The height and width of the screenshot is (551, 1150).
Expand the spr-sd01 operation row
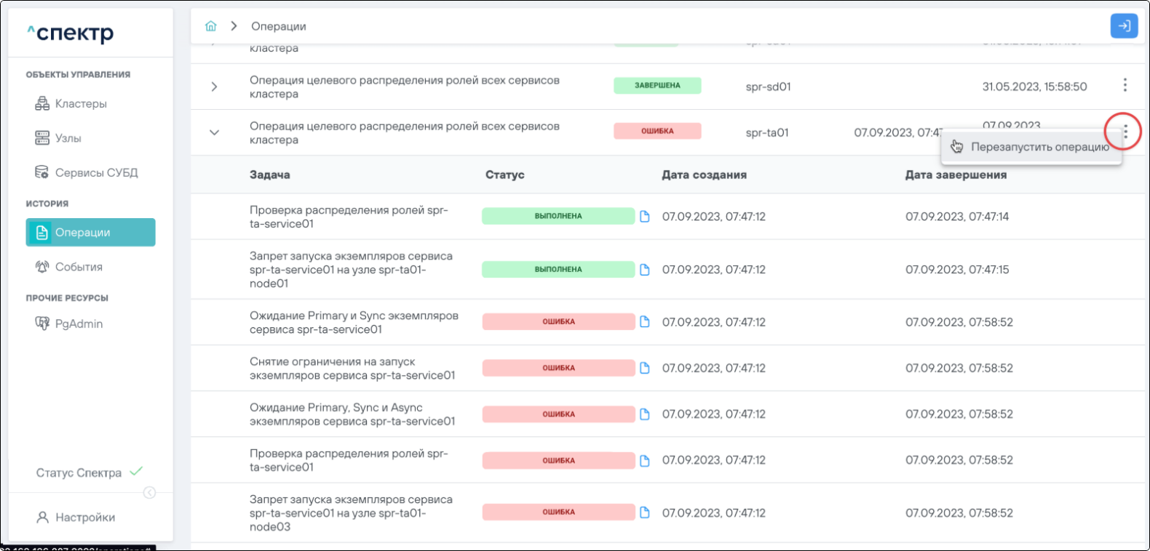tap(214, 87)
